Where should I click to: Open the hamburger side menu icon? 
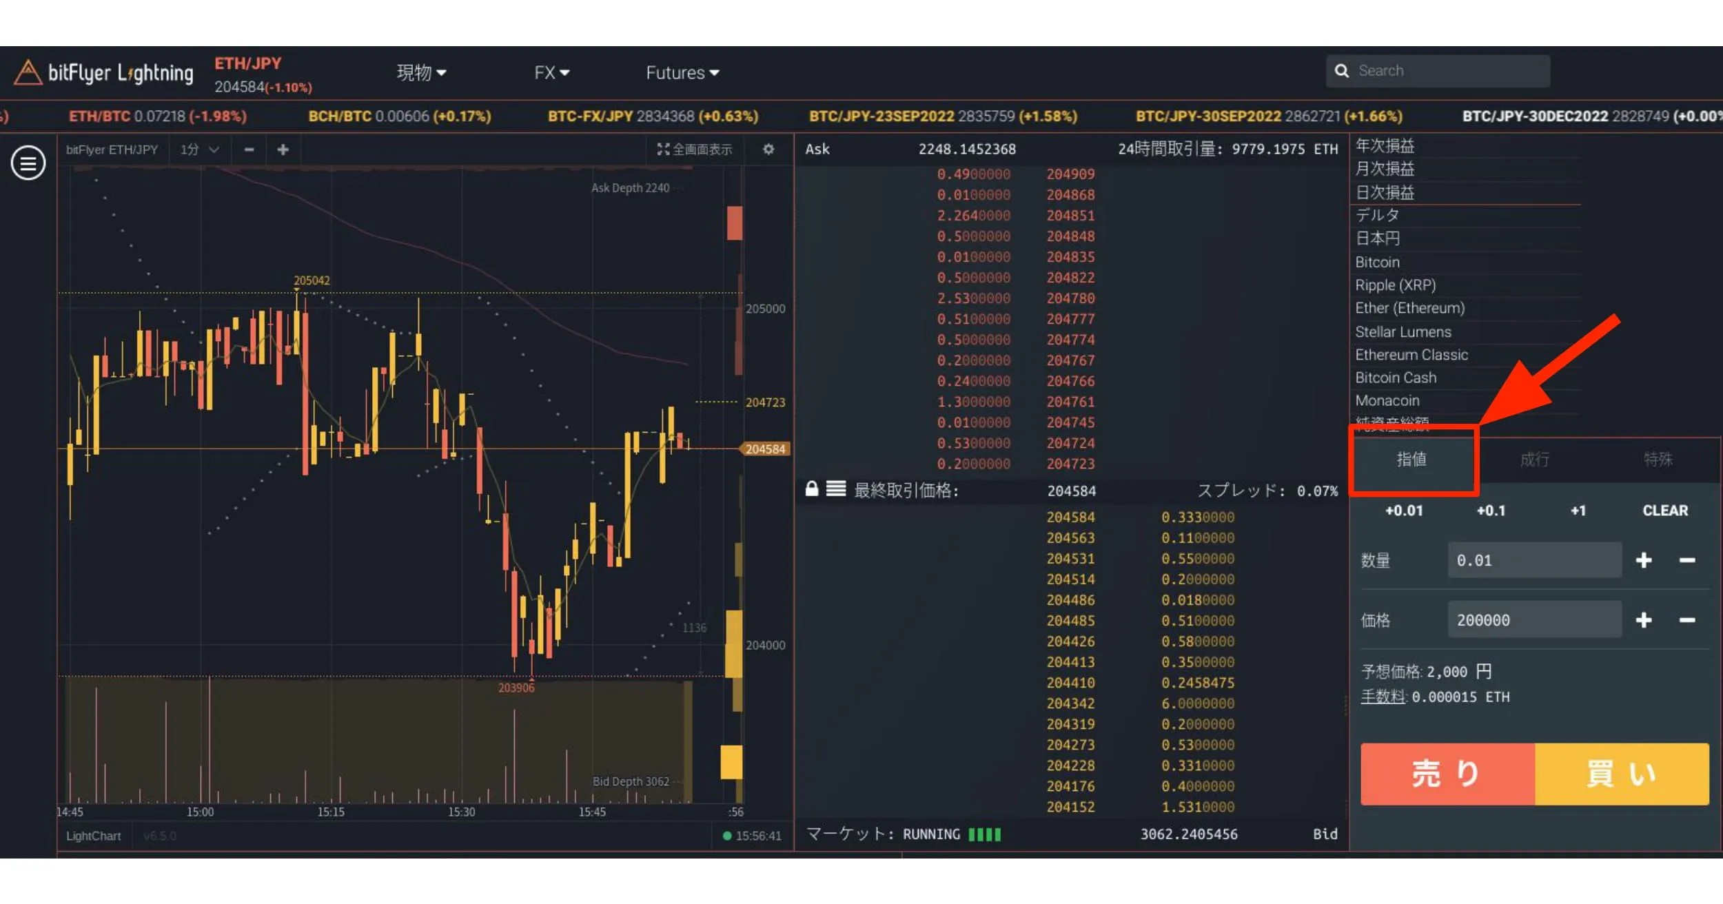[x=28, y=163]
